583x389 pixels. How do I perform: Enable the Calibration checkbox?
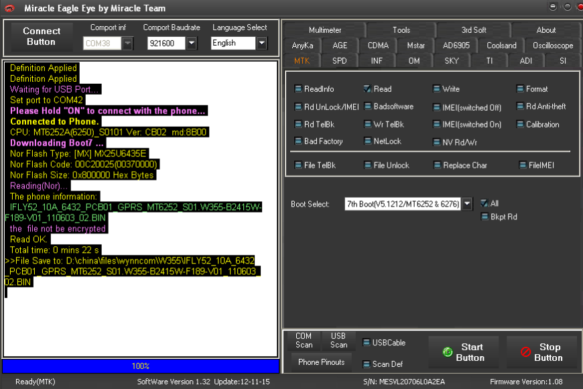[x=520, y=124]
